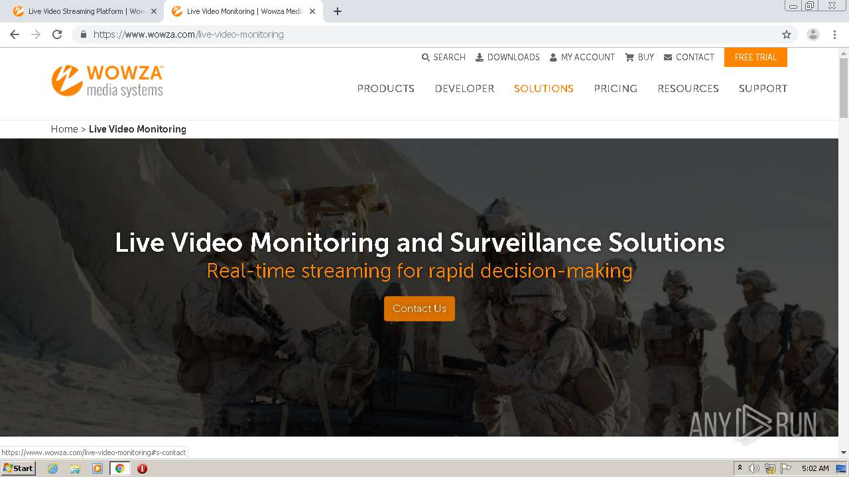Screen dimensions: 849x477
Task: Open the SOLUTIONS menu
Action: [544, 89]
